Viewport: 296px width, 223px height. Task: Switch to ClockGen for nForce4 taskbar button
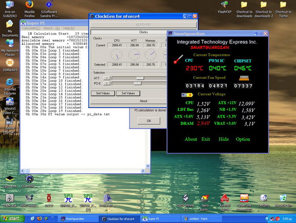click(119, 219)
